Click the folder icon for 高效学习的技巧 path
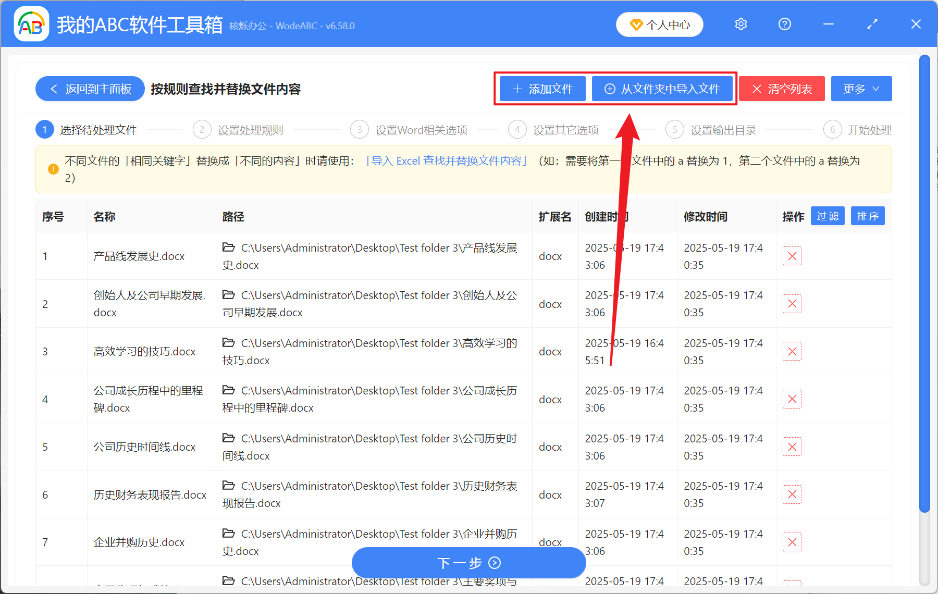 [229, 343]
